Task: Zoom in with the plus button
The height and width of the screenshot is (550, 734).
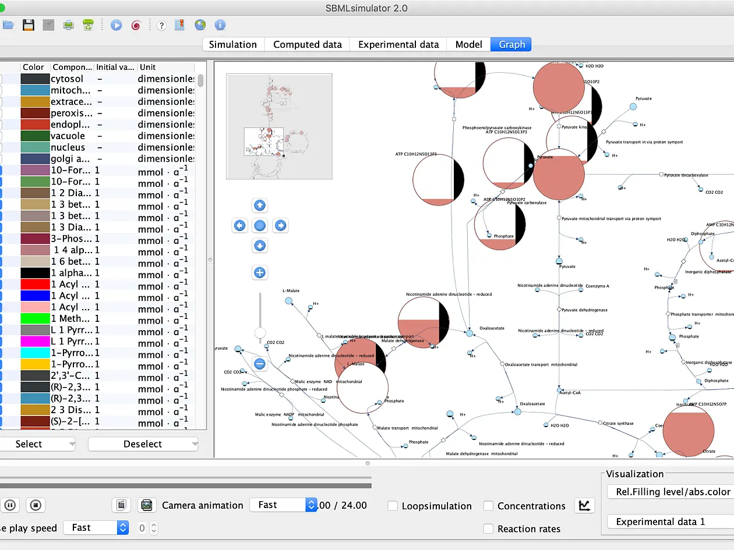Action: pos(260,272)
